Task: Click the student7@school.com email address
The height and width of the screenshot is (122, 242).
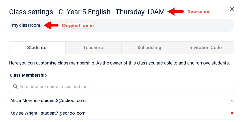Action: click(x=63, y=113)
